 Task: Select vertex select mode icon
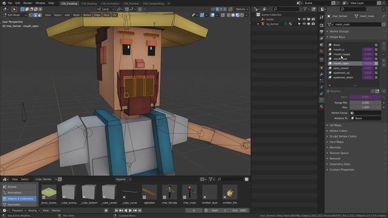coord(31,15)
